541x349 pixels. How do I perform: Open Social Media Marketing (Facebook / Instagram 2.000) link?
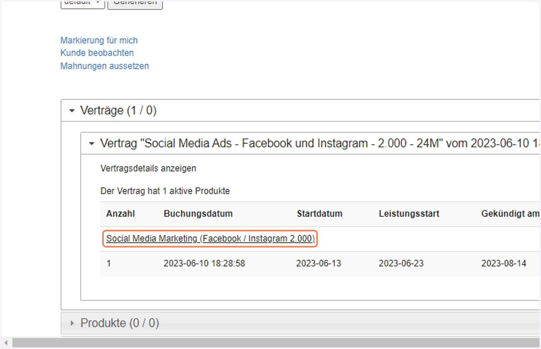tap(211, 239)
